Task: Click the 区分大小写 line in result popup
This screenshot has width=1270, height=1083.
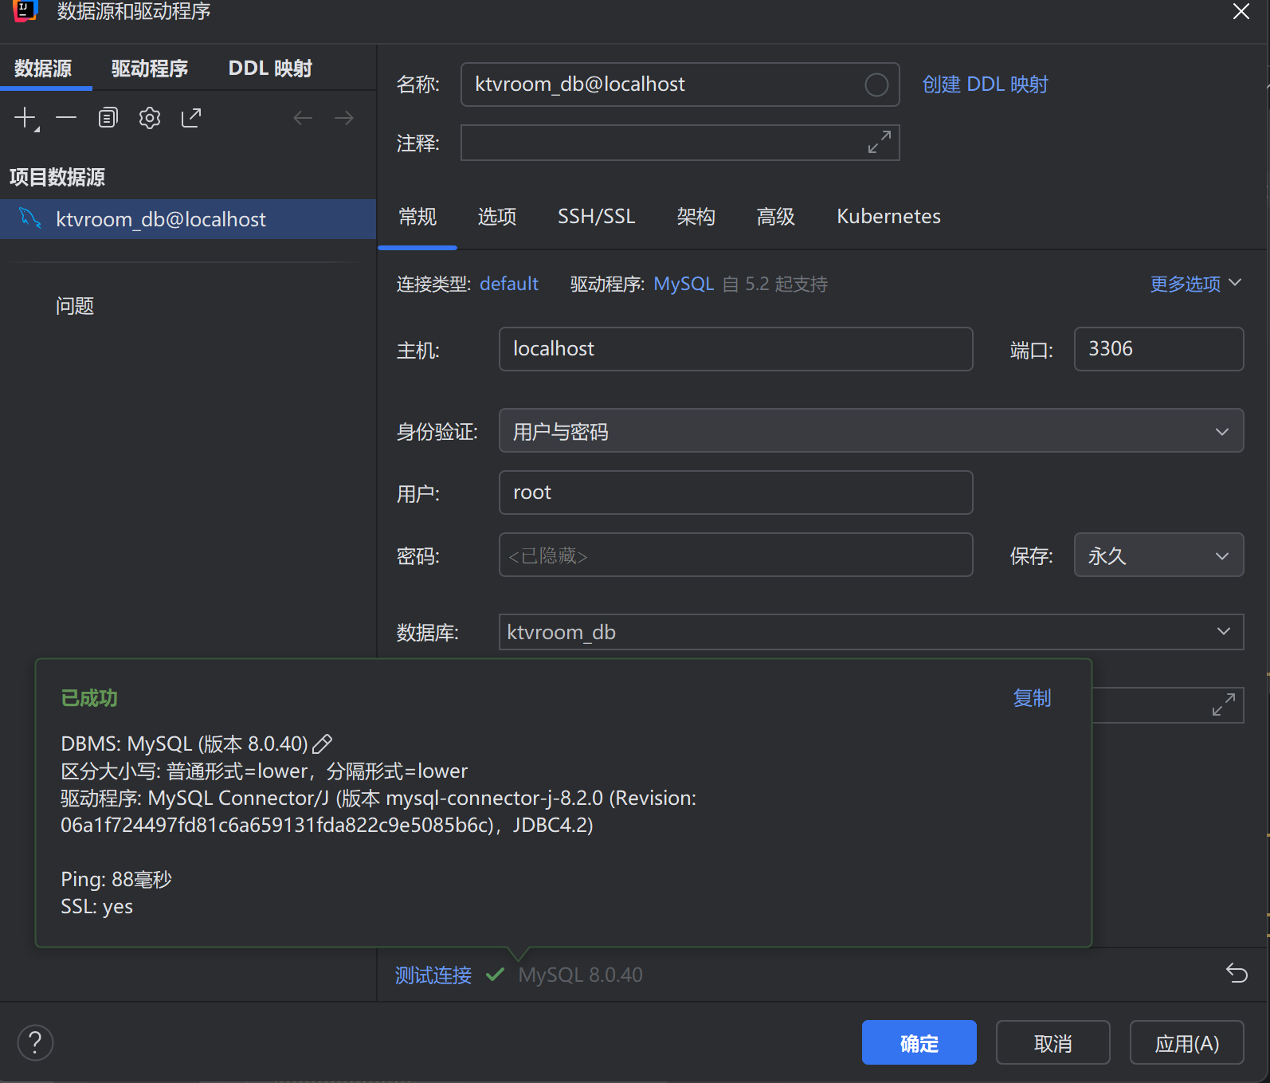Action: 265,771
